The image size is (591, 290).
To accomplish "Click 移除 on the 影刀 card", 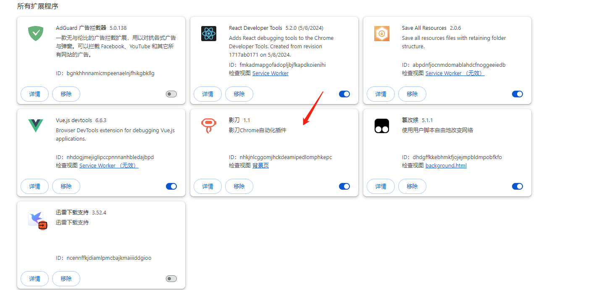I will [239, 186].
